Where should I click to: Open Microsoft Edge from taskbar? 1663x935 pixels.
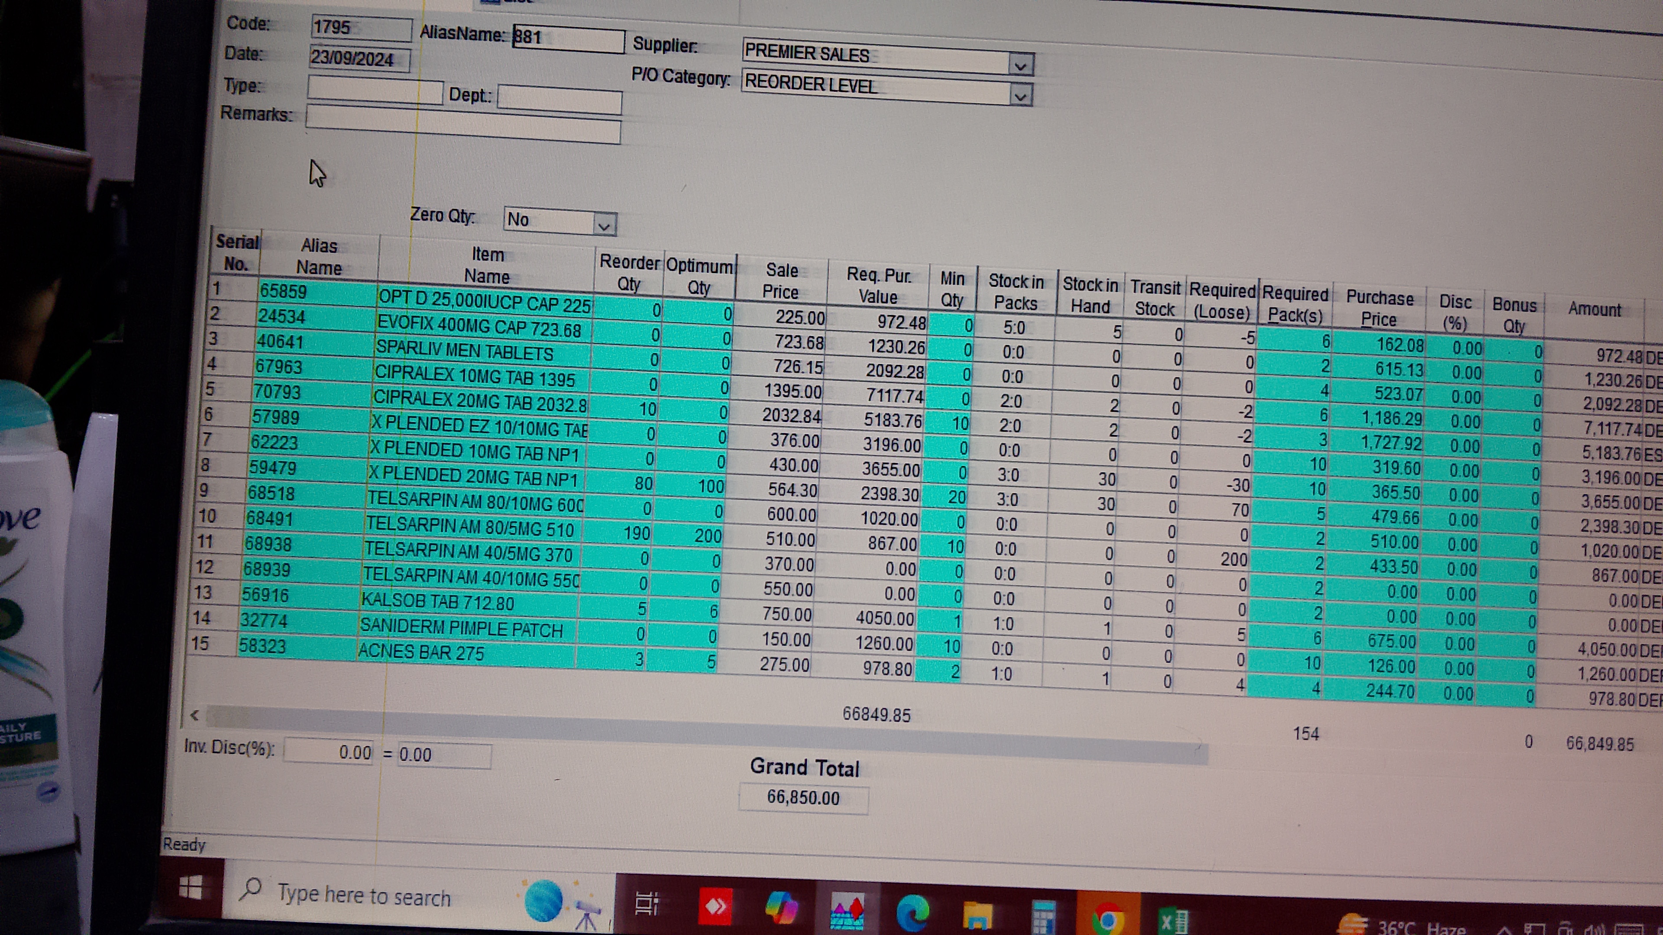click(912, 912)
